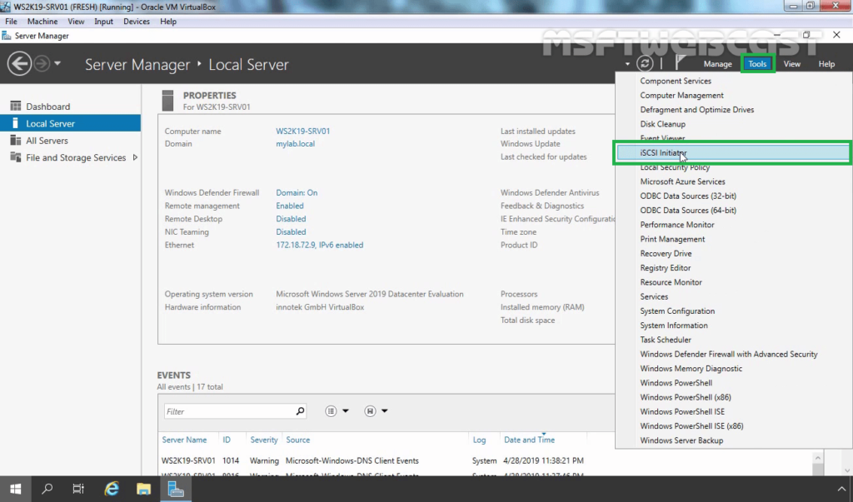The image size is (853, 502).
Task: Open Component Services from Tools menu
Action: (x=675, y=81)
